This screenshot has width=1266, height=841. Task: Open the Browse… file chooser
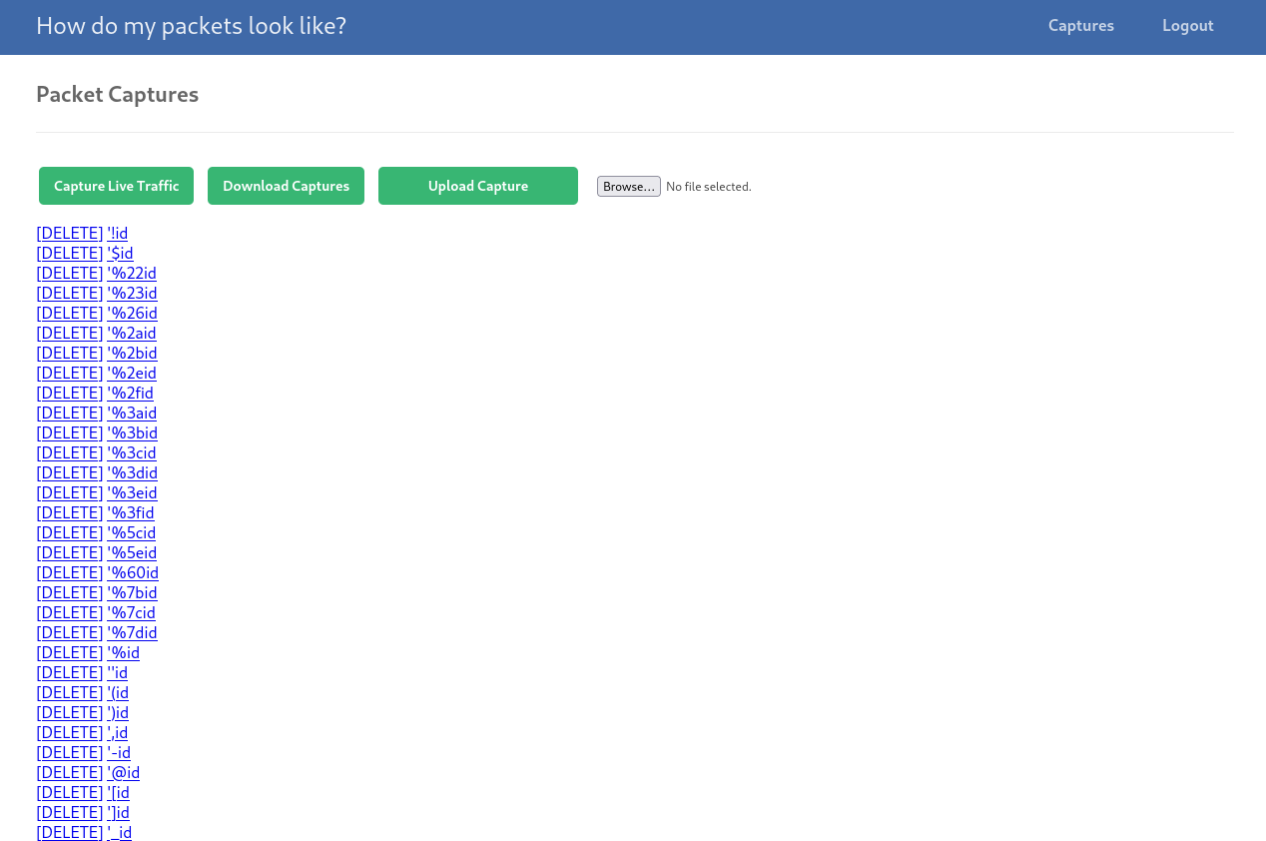629,187
